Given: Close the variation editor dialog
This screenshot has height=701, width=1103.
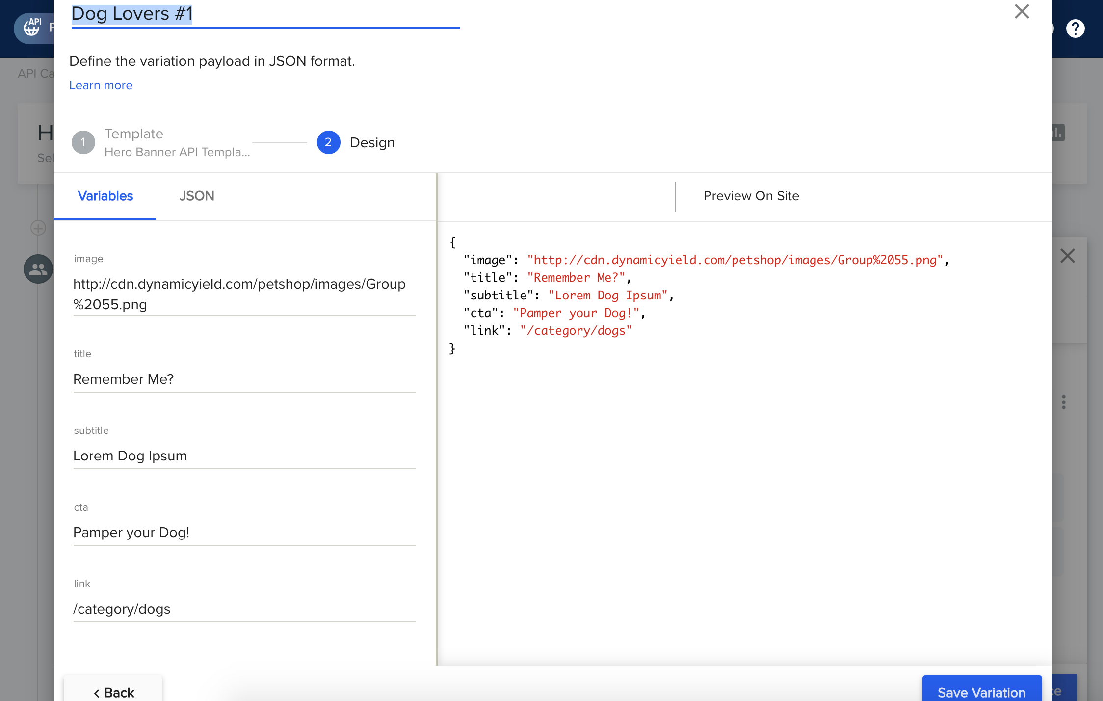Looking at the screenshot, I should pos(1022,11).
